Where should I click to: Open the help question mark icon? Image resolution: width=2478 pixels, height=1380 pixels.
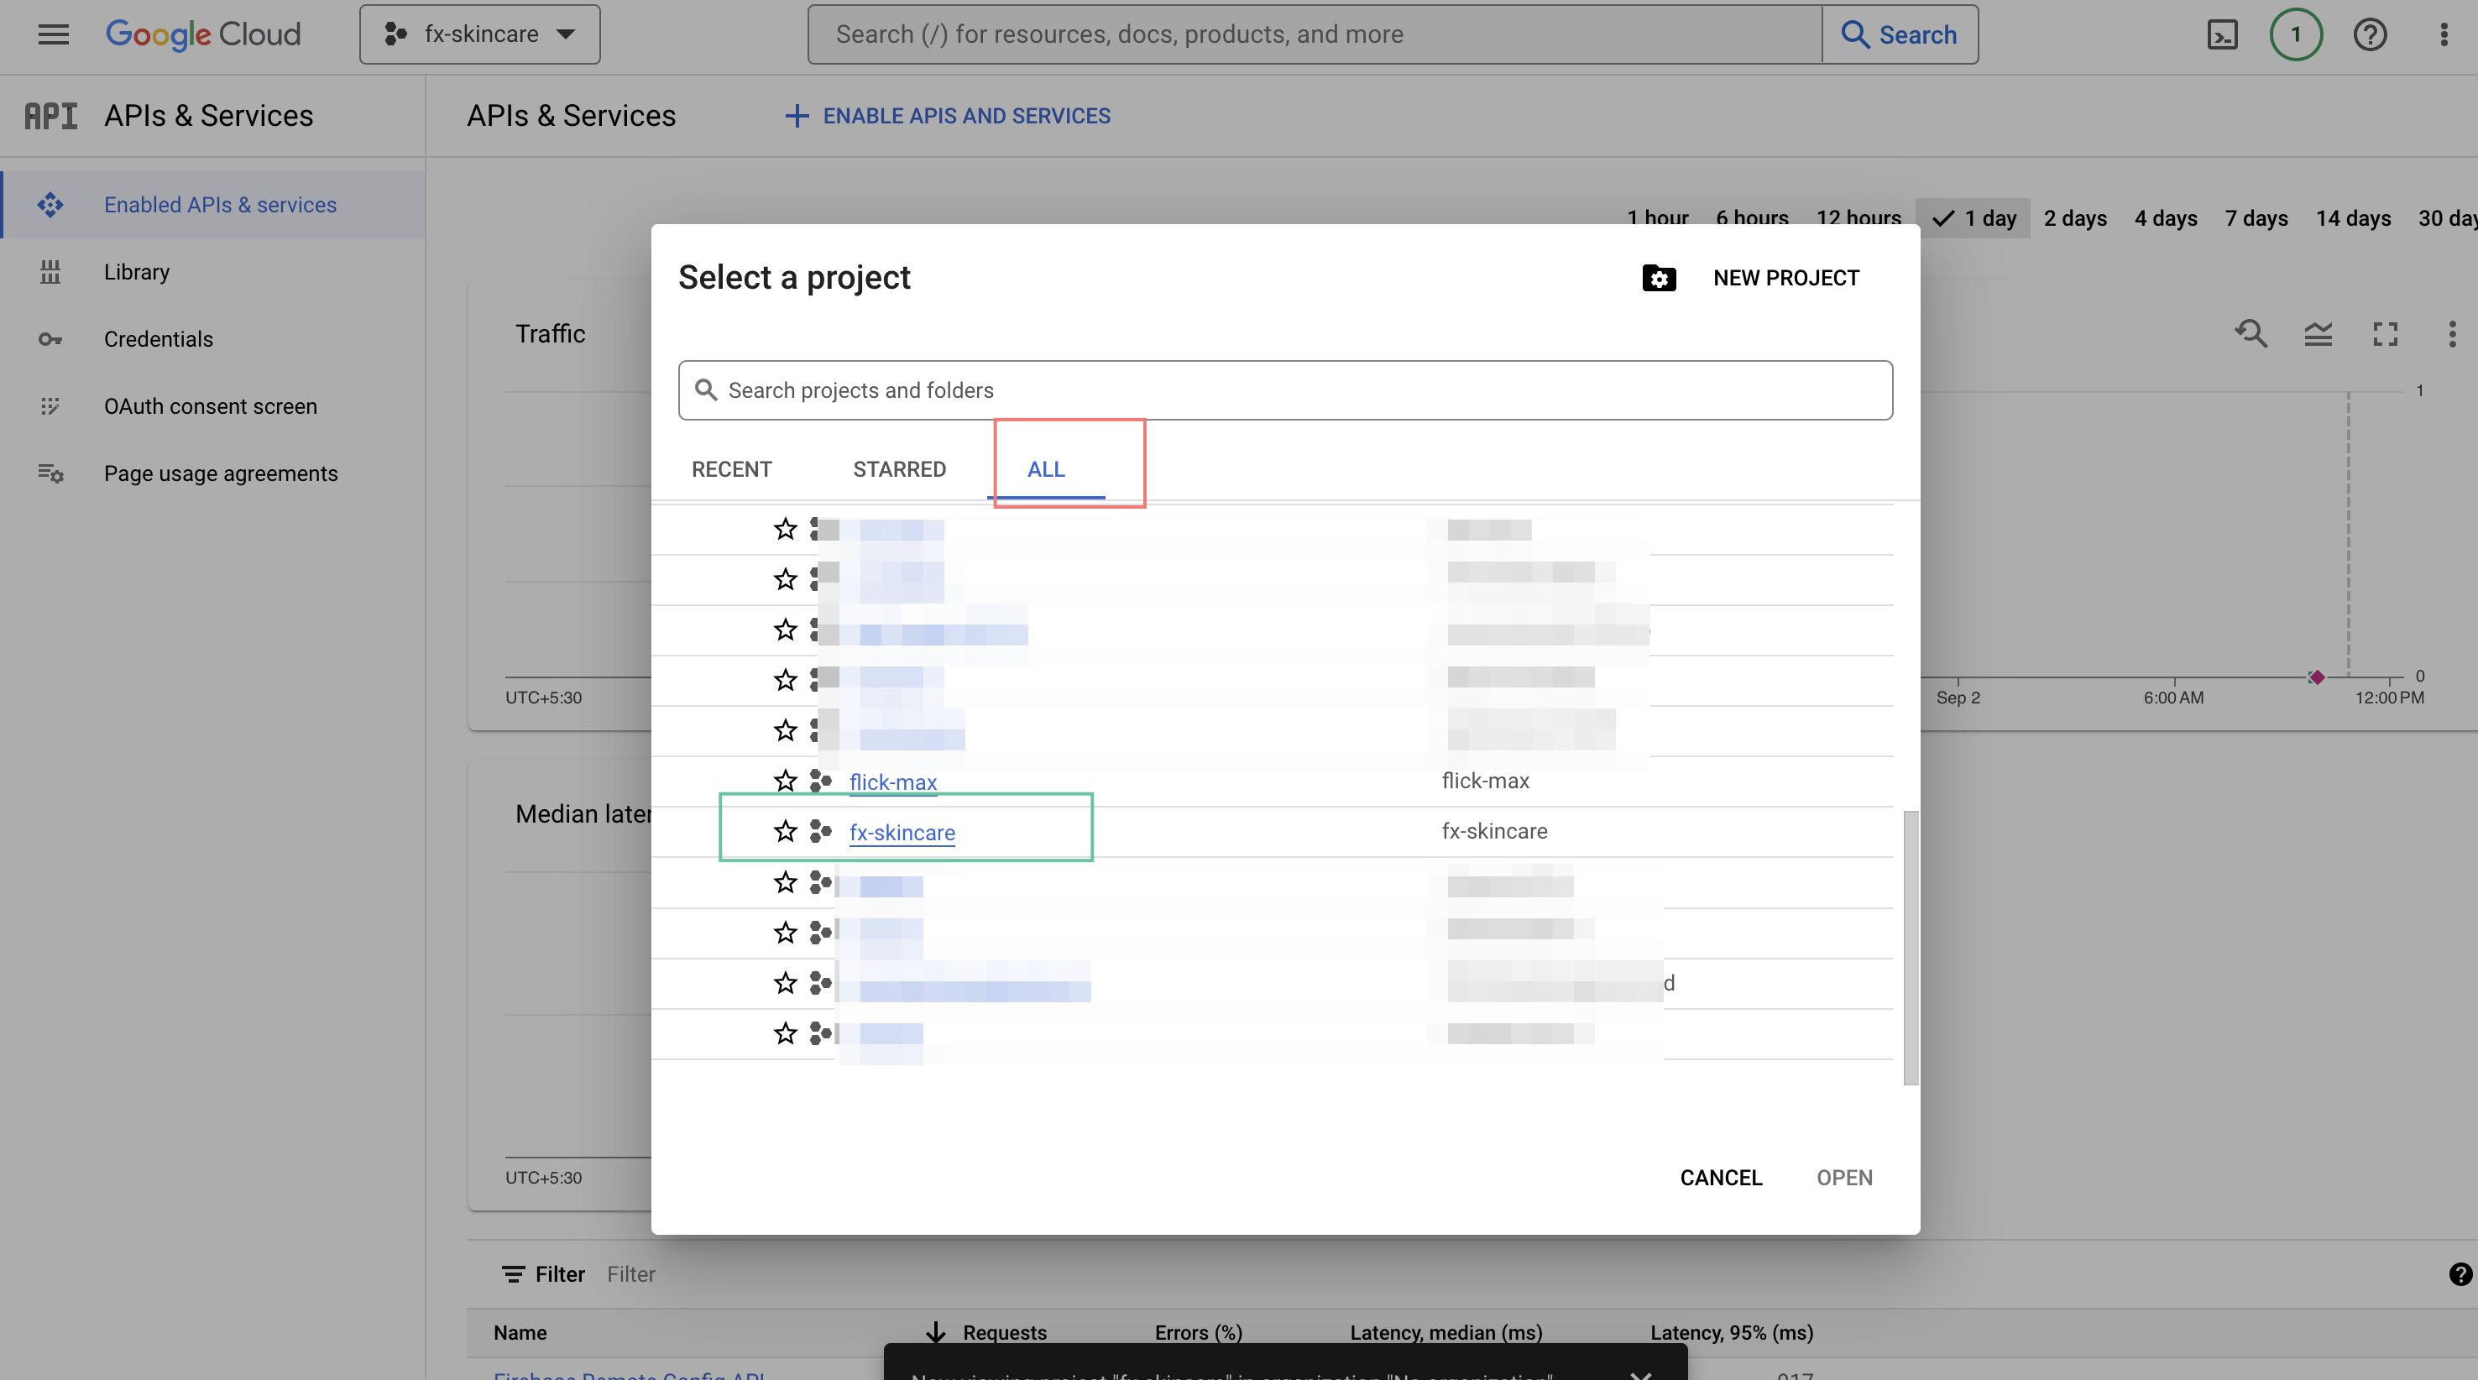(x=2371, y=34)
